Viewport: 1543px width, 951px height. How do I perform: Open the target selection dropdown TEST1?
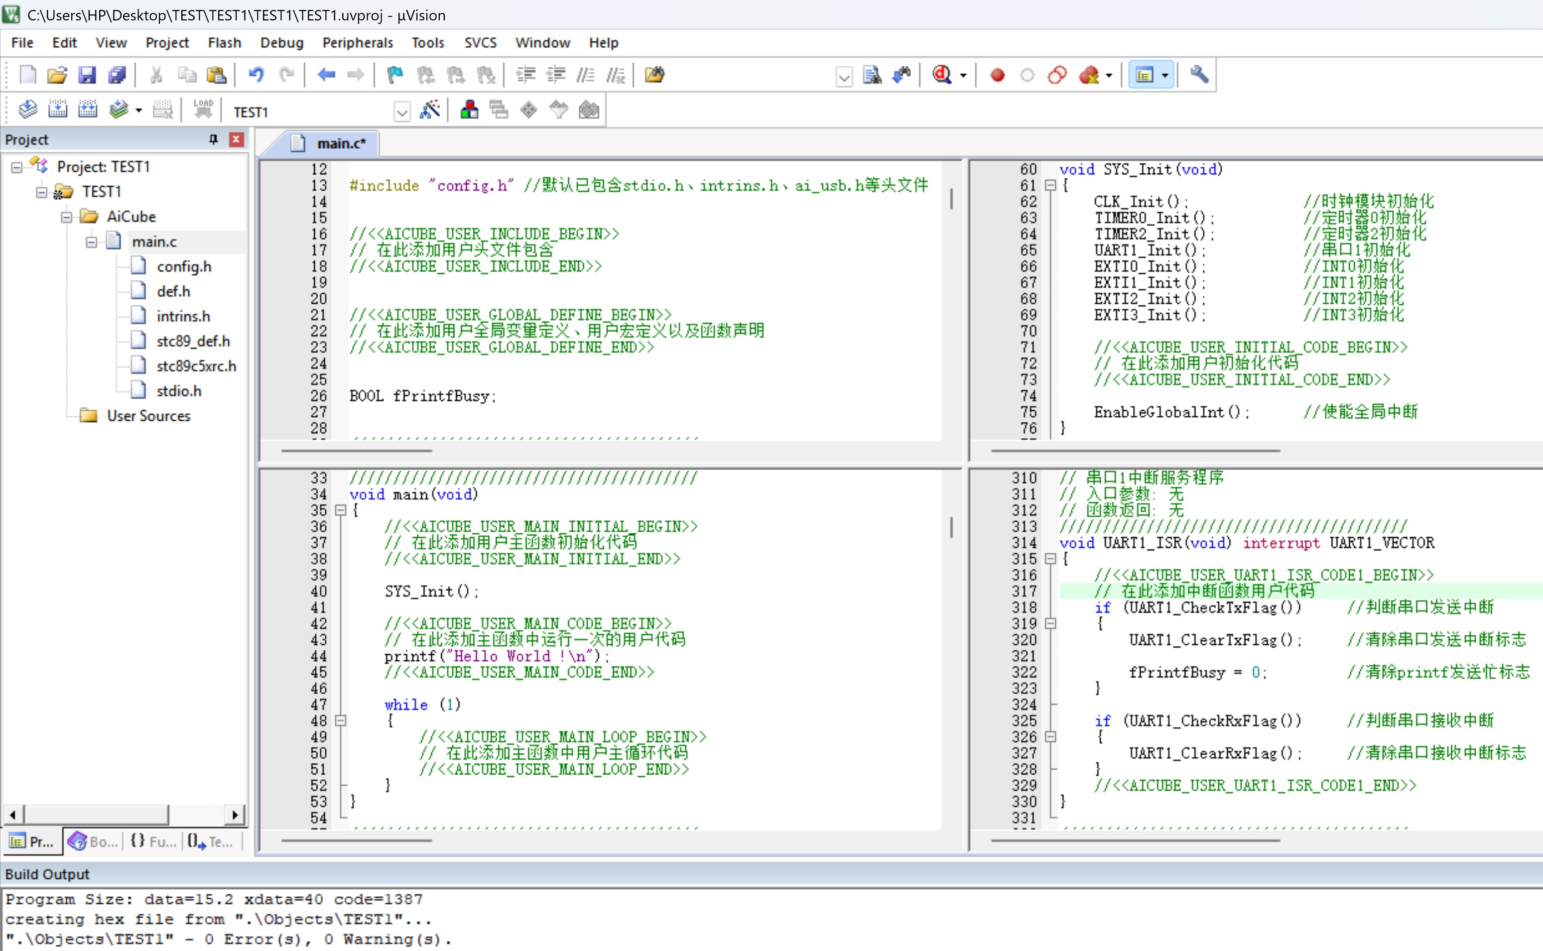[402, 113]
